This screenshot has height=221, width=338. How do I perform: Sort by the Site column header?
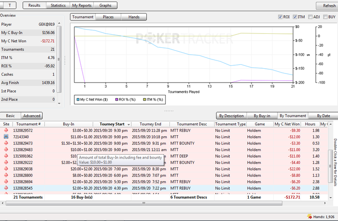pos(6,124)
